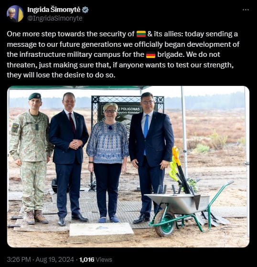Click the man with blue tie in photo
The height and width of the screenshot is (267, 257).
coord(151,158)
